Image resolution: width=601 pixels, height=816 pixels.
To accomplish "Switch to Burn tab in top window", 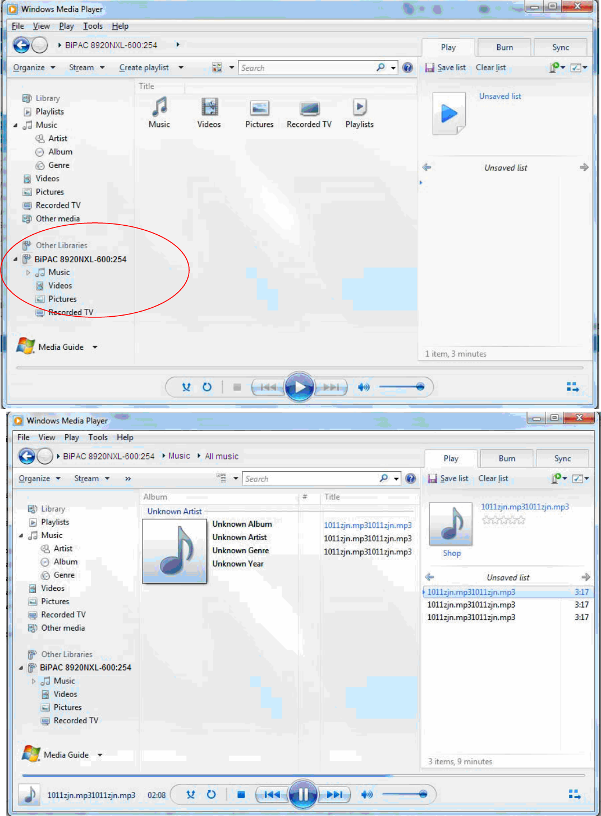I will click(x=504, y=48).
